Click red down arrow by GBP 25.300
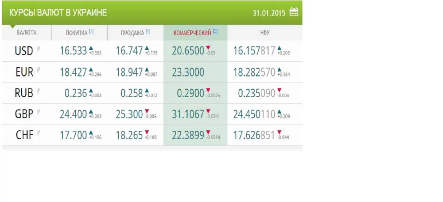Screen dimensions: 443x202 [x=147, y=111]
